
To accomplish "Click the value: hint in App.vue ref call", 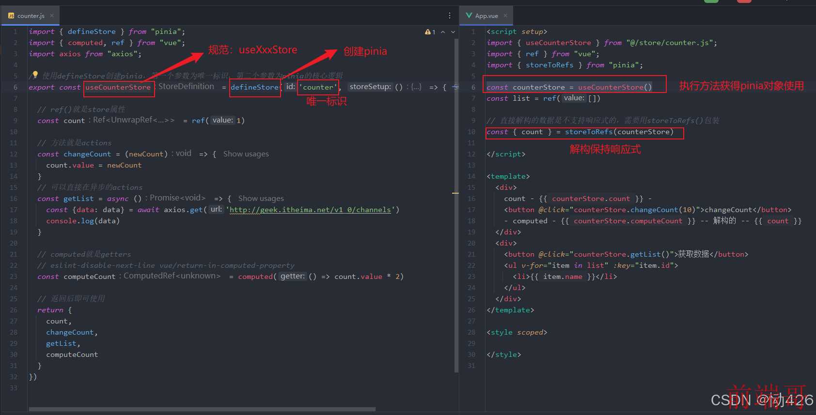I will point(574,98).
